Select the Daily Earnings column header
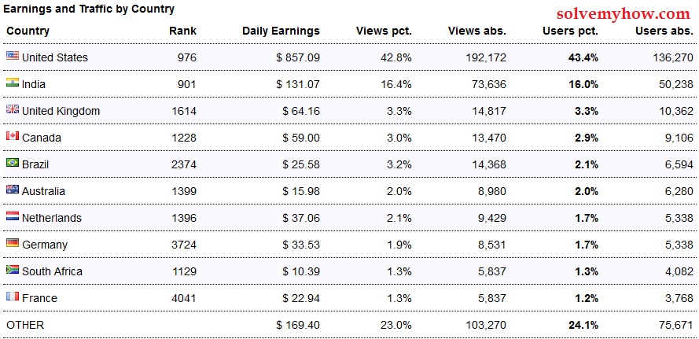Screen dimensions: 699x339 (x=281, y=31)
